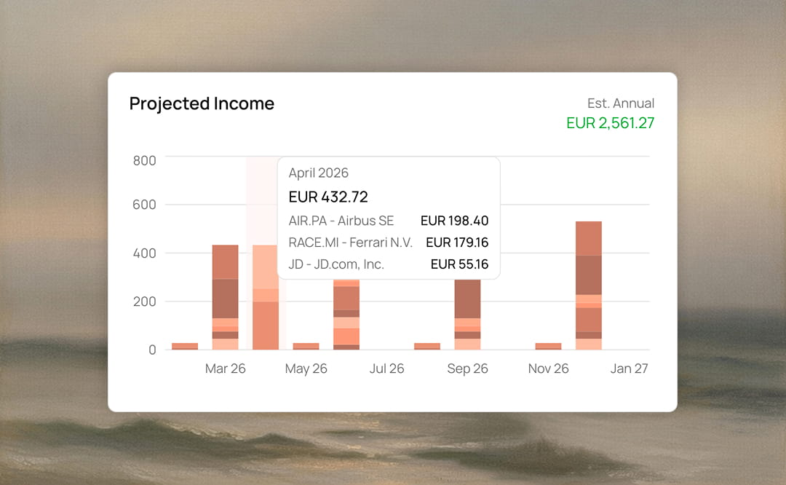Select the green EUR 2,561.27 annual value
786x485 pixels.
tap(609, 123)
